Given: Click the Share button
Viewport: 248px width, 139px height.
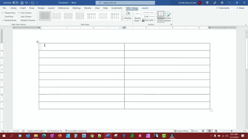Looking at the screenshot, I should (241, 8).
